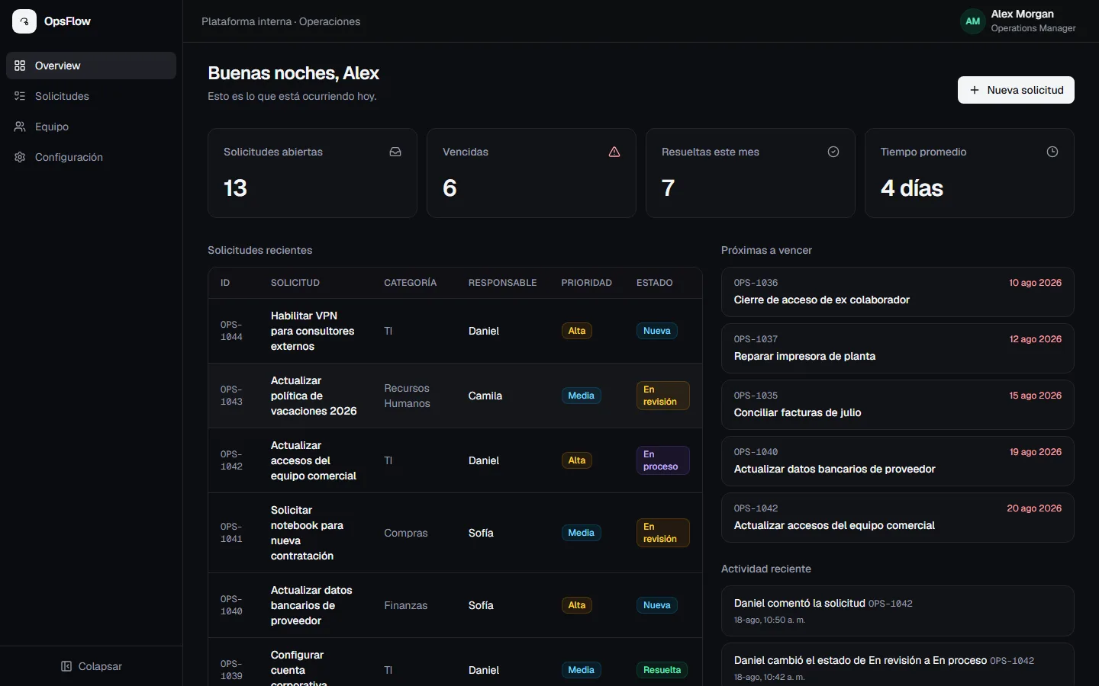Click the Media badge on row OPS-1043
This screenshot has width=1099, height=686.
point(582,396)
